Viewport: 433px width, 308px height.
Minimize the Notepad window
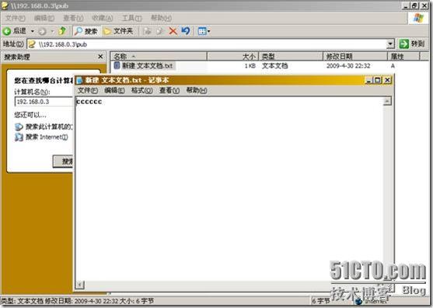pos(368,80)
